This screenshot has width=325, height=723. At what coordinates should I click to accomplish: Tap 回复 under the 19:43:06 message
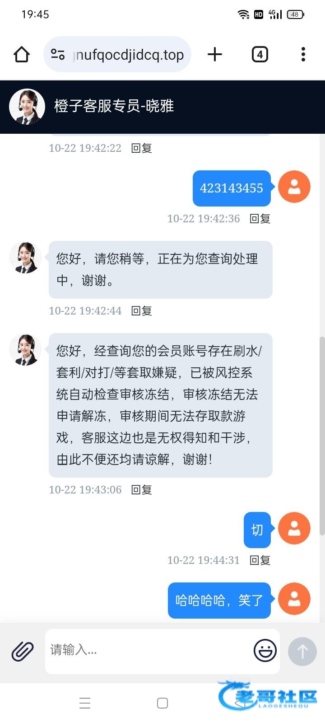click(x=141, y=490)
